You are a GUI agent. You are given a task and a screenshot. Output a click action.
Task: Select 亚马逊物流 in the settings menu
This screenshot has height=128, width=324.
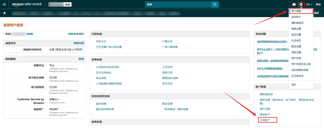click(x=297, y=76)
